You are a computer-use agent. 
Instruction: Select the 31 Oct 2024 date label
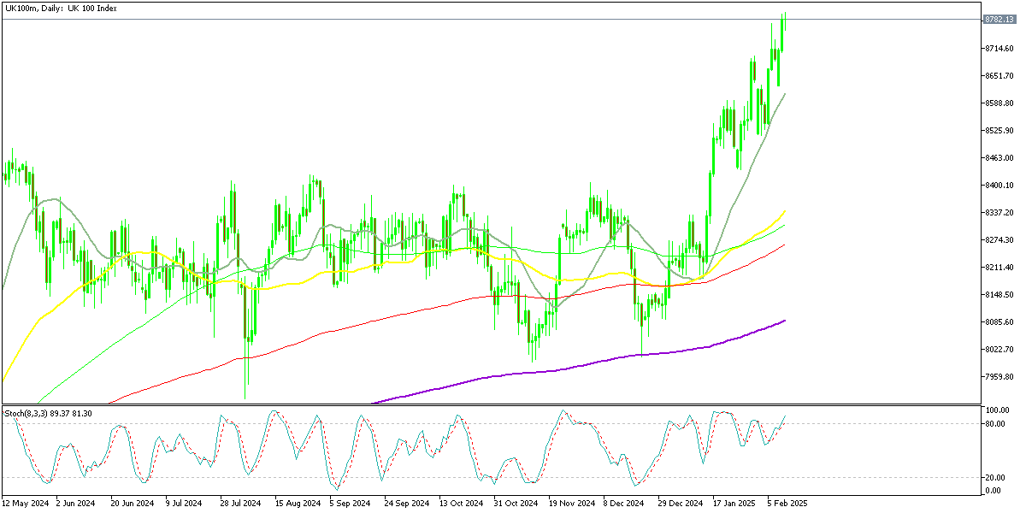pos(516,504)
